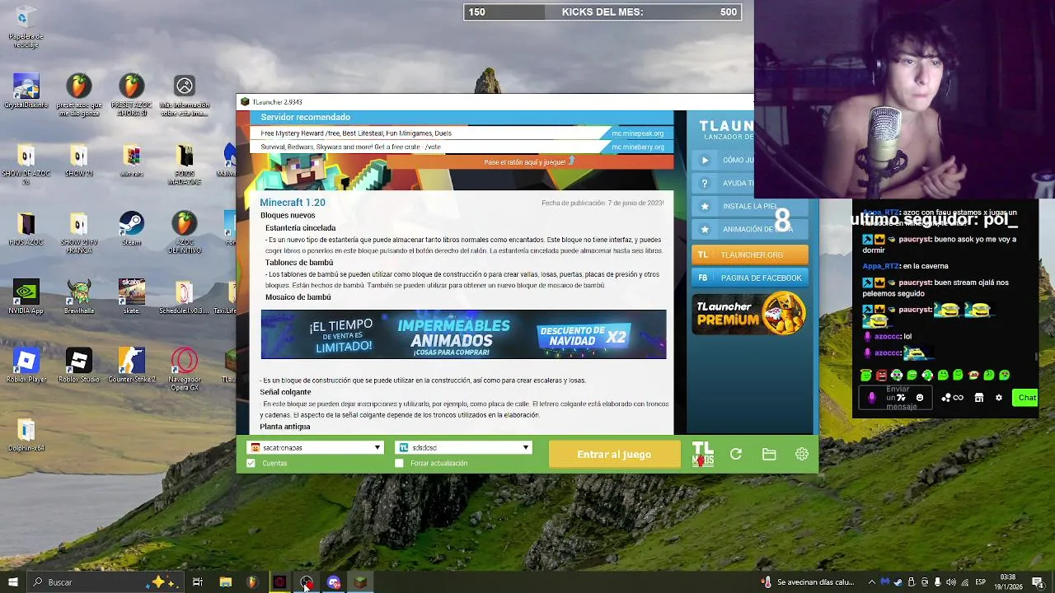
Task: Open 'FOTOS MADAZINE' desktop folder
Action: 184,165
